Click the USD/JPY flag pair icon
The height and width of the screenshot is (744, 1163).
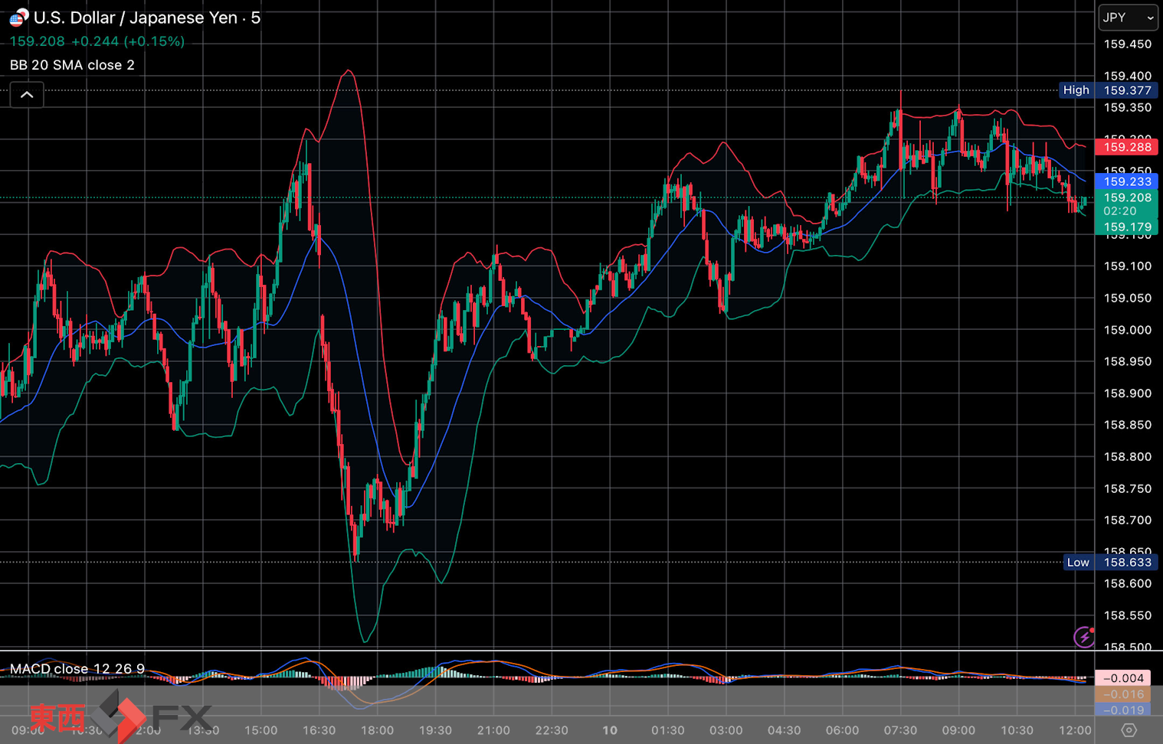(18, 17)
